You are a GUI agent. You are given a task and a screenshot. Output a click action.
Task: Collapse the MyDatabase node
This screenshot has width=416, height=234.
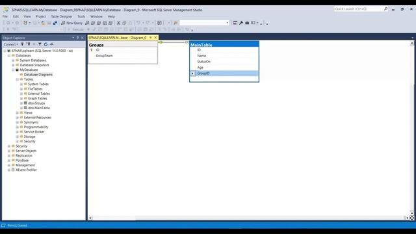[13, 70]
